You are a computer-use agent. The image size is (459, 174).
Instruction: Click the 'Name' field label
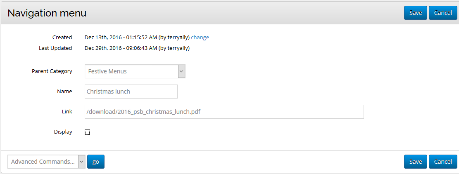click(x=64, y=91)
